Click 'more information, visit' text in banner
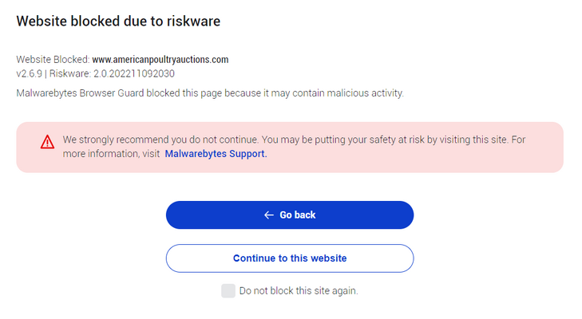This screenshot has height=319, width=582. (x=111, y=154)
